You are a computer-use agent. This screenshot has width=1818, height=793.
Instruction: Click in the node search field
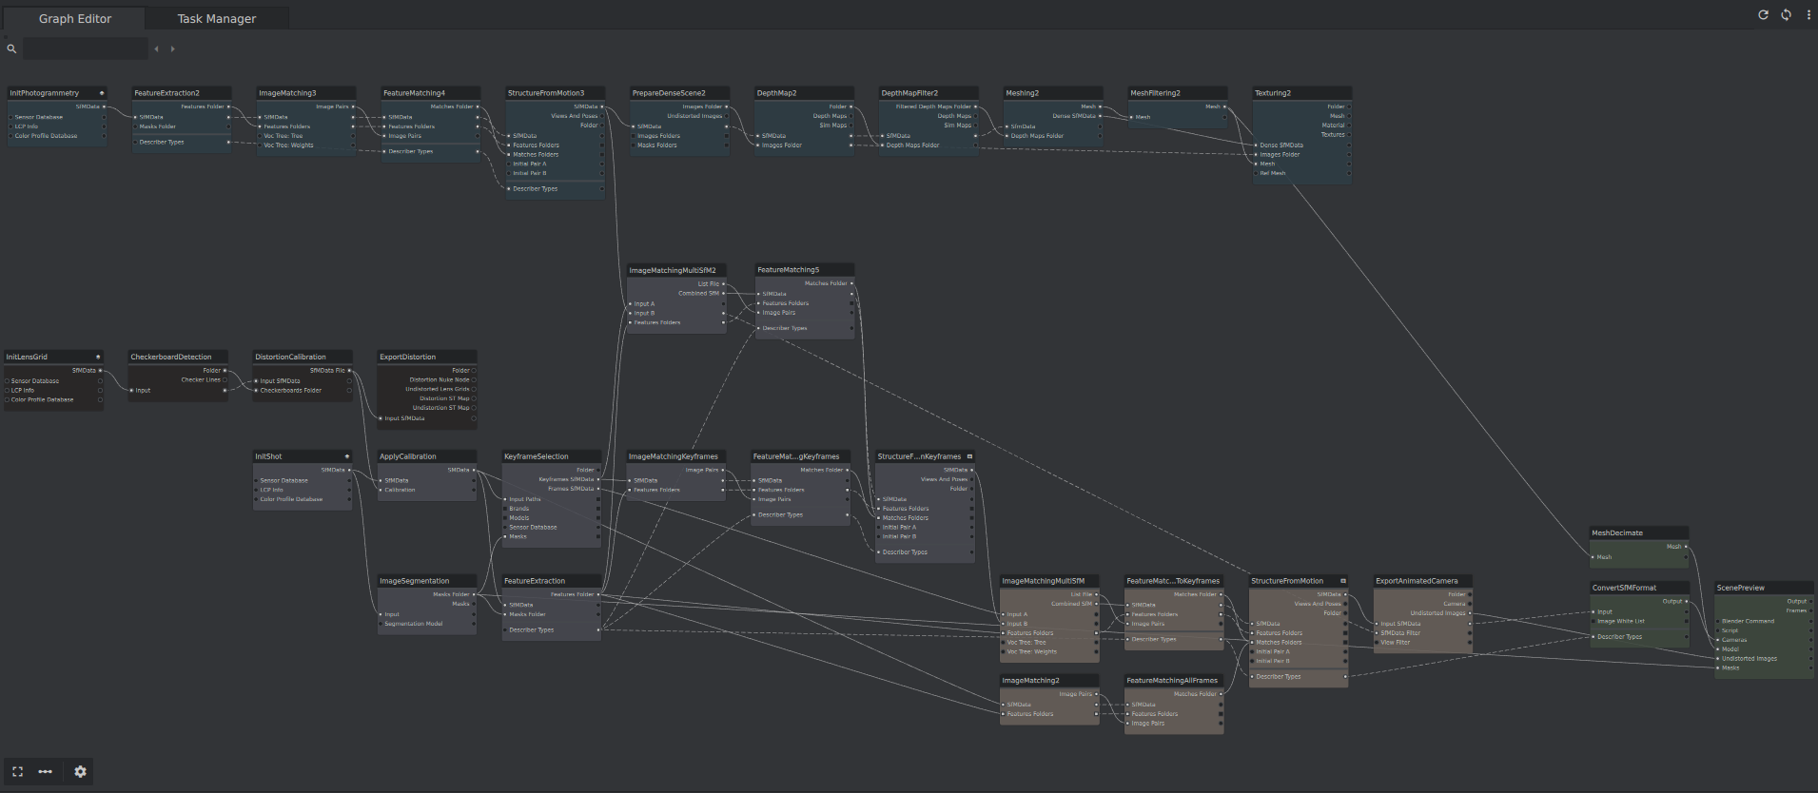tap(85, 48)
